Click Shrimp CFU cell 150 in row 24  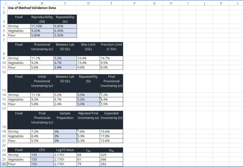pos(42,155)
